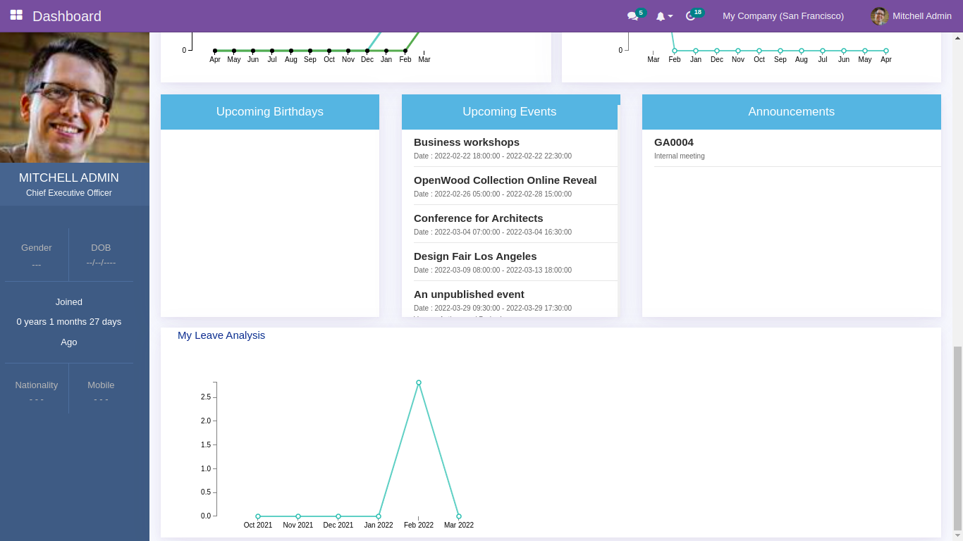
Task: Select the Business workshops event
Action: tap(467, 142)
